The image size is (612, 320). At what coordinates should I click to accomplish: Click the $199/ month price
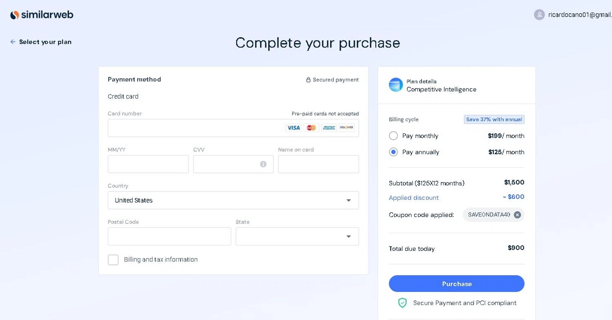point(506,136)
